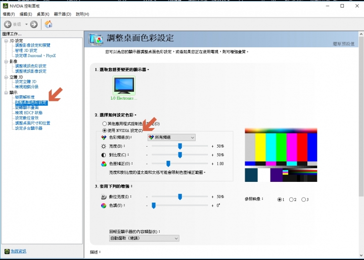Click the plus sign of 色調 slider
The height and width of the screenshot is (260, 364).
click(x=212, y=206)
